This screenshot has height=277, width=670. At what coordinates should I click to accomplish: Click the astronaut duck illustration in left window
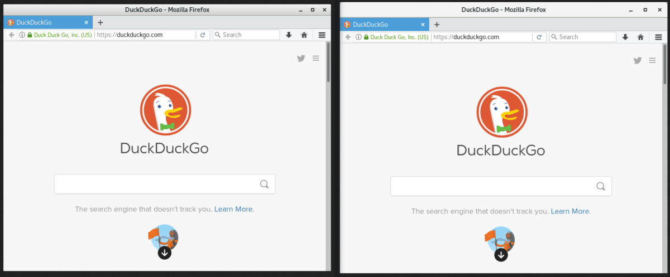point(164,238)
